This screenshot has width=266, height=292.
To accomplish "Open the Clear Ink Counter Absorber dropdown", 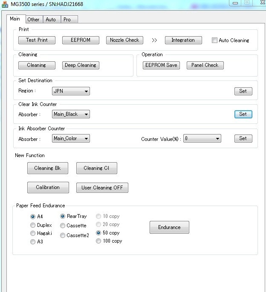I will pyautogui.click(x=71, y=114).
